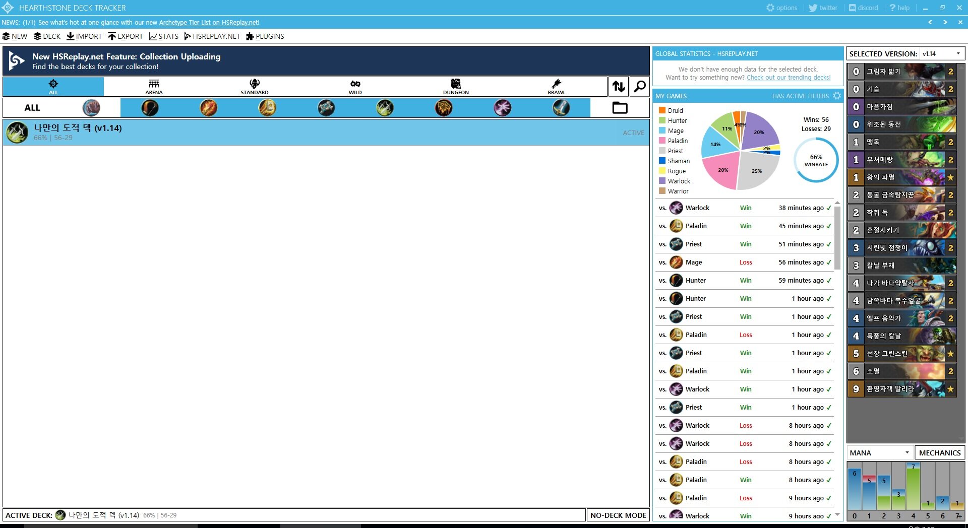
Task: Select the vs. Paladin Win 45 minutes ago game
Action: (x=744, y=226)
